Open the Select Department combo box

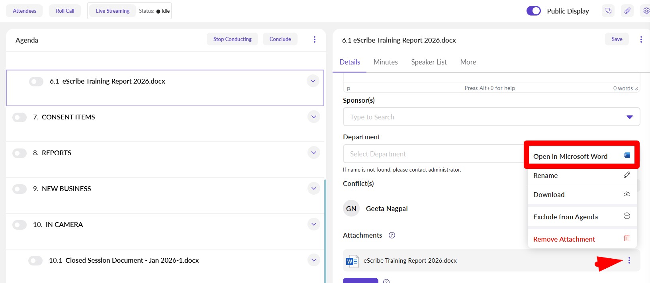tap(434, 154)
